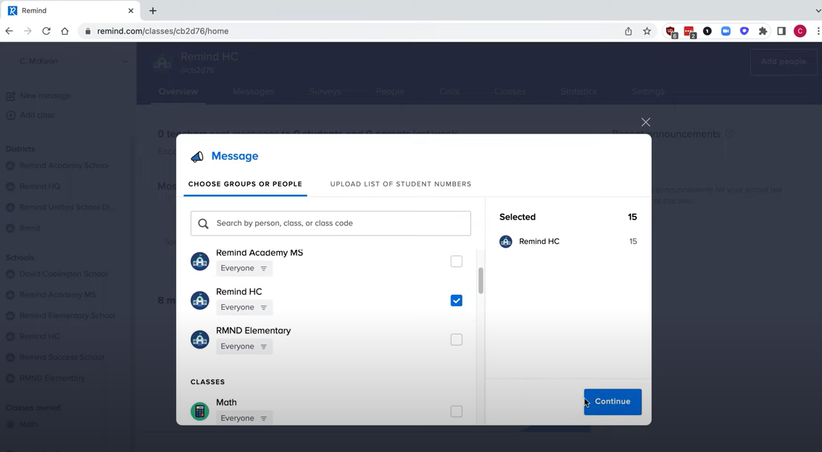Image resolution: width=822 pixels, height=452 pixels.
Task: Open the Overview tab
Action: click(x=178, y=92)
